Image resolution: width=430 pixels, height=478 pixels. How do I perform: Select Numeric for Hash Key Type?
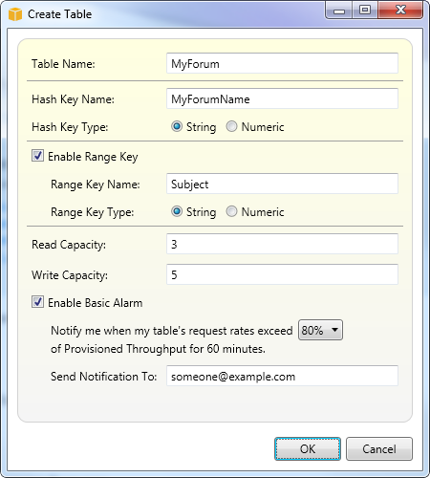(x=231, y=126)
